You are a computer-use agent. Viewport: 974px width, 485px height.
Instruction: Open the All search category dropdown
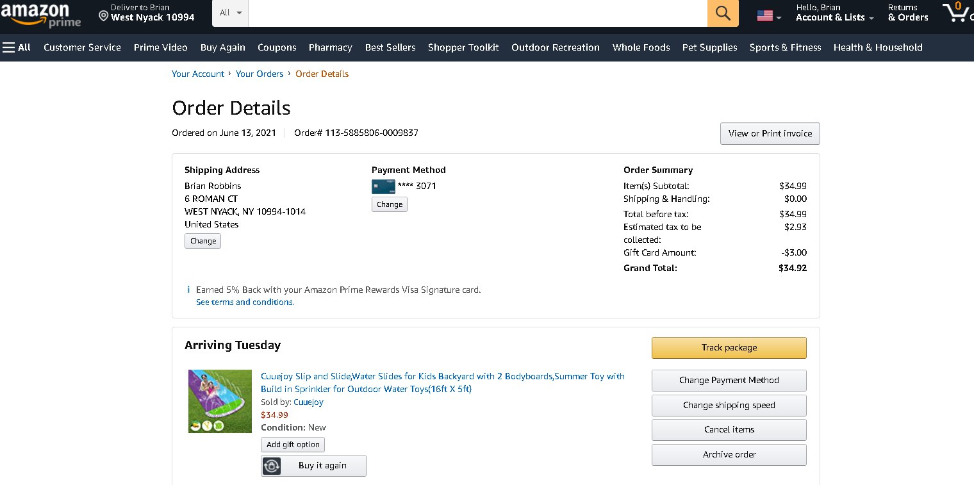[x=230, y=13]
